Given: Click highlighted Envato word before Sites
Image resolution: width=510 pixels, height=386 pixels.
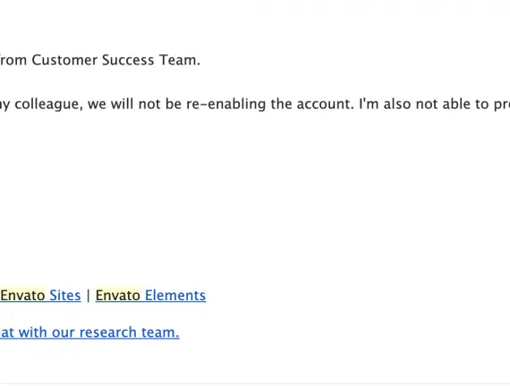Looking at the screenshot, I should (x=22, y=296).
